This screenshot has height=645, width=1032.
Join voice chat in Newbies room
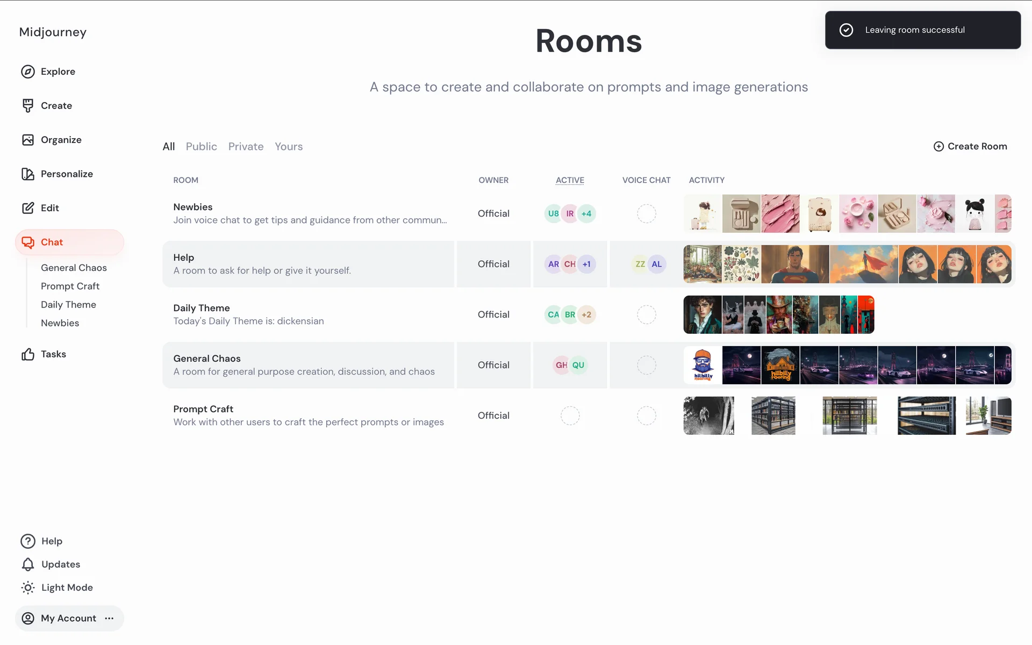click(646, 214)
